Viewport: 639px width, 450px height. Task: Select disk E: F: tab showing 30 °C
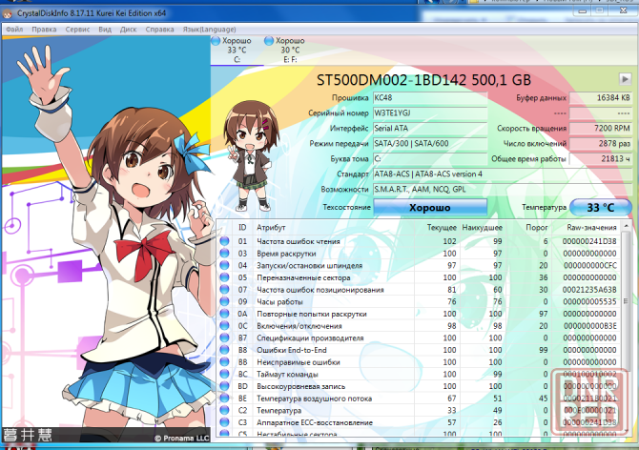pyautogui.click(x=290, y=51)
